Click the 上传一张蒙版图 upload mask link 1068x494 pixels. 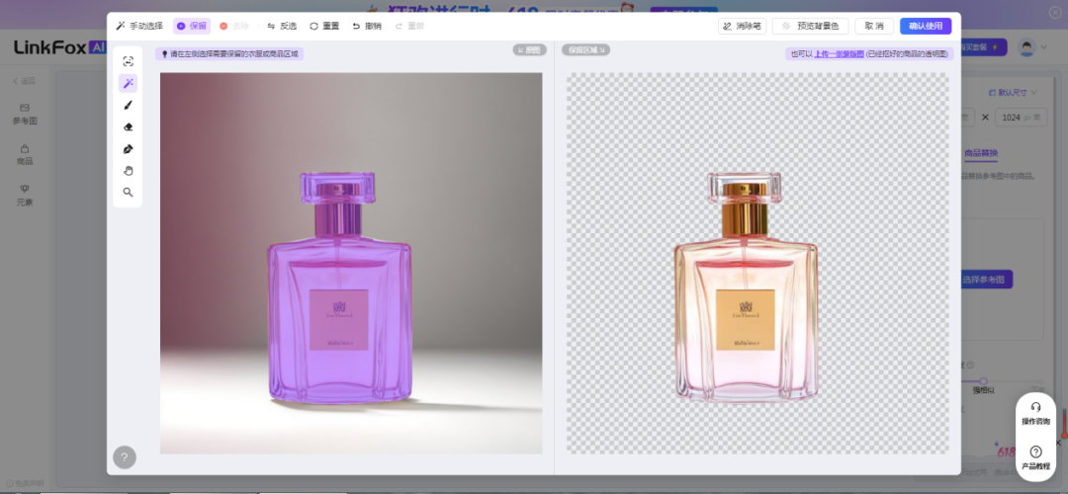click(839, 54)
